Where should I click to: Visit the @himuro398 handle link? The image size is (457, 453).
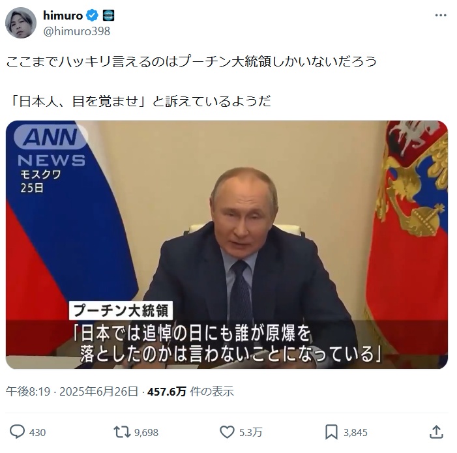pos(77,31)
